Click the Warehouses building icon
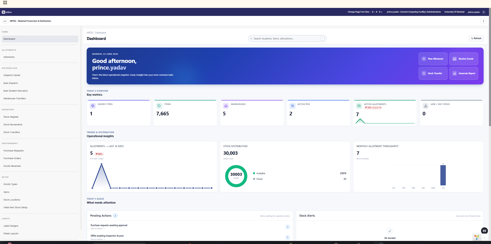Viewport: 491px width, 244px height. (x=226, y=106)
